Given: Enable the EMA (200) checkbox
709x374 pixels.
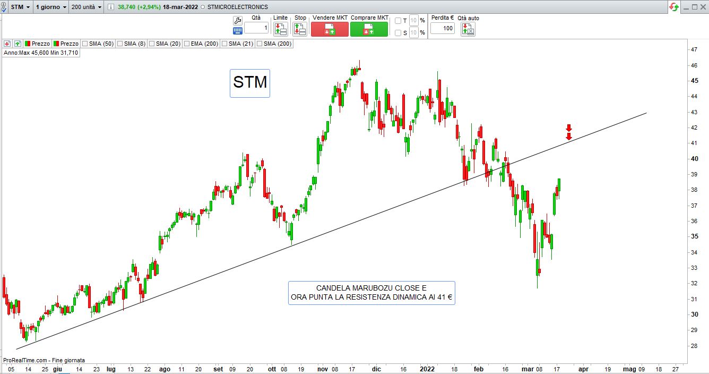Looking at the screenshot, I should click(187, 44).
